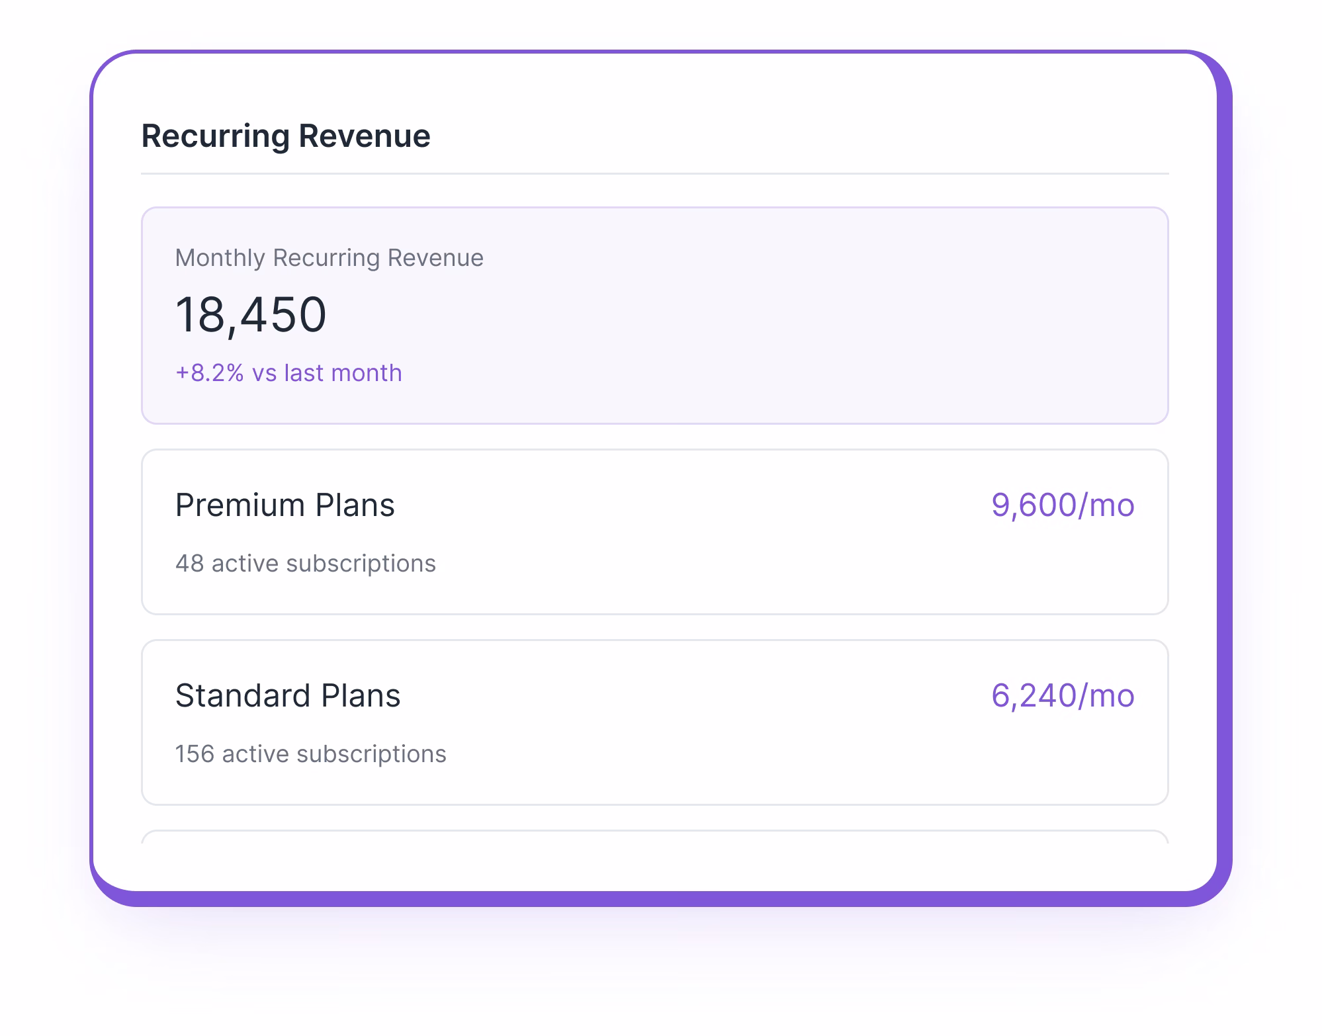1322x1036 pixels.
Task: Open the 6,240/mo Standard revenue link
Action: (x=1061, y=694)
